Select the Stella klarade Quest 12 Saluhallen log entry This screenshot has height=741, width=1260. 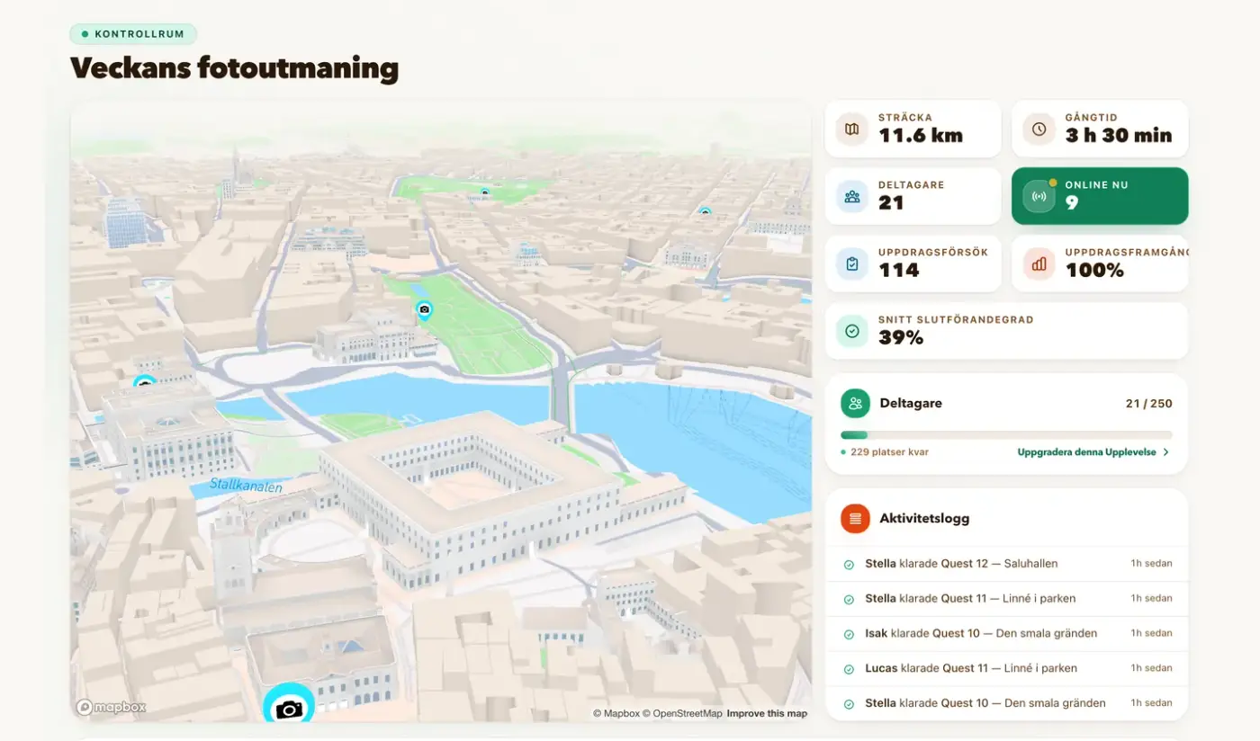click(x=1006, y=564)
